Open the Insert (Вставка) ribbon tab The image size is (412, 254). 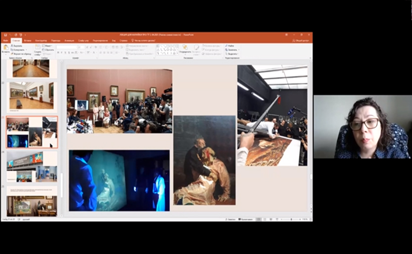pos(28,40)
